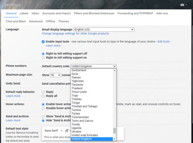Select United Arab Emirates from the list
Screen dimensions: 193x143
point(92,135)
